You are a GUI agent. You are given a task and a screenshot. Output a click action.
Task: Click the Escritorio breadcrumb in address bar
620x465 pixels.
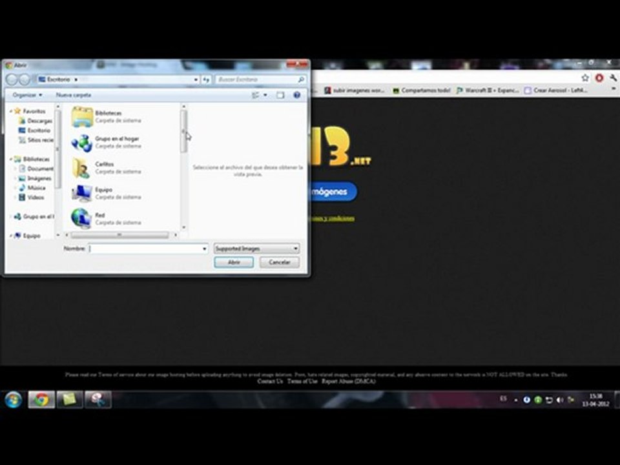[x=58, y=79]
